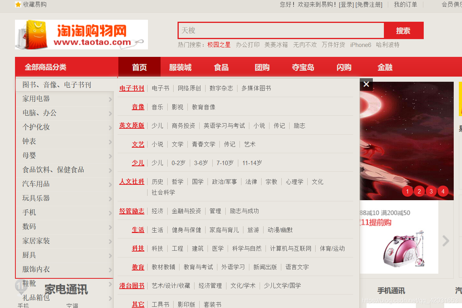Open the 港台图书 subcategory heading
This screenshot has width=462, height=308.
coord(132,286)
